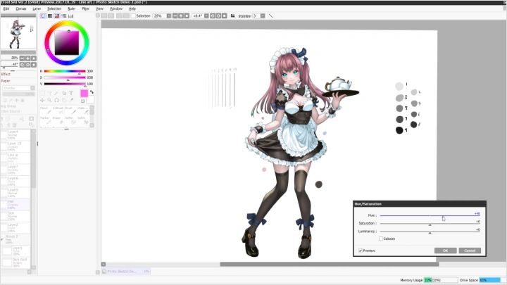Select the eyedropper color picker tool
507x285 pixels.
(71, 100)
